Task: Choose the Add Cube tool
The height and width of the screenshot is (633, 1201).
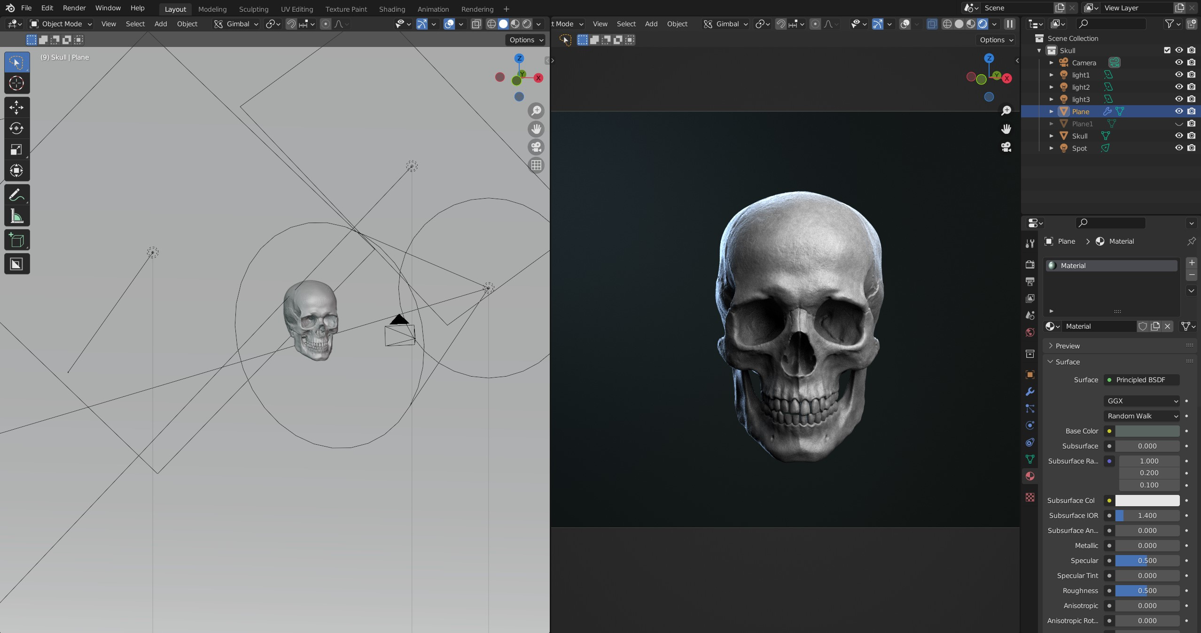Action: click(x=16, y=240)
